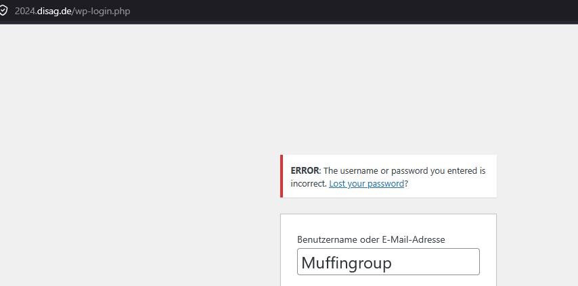Select the URL text in the address bar
Viewport: 578px width, 286px height.
pyautogui.click(x=72, y=11)
